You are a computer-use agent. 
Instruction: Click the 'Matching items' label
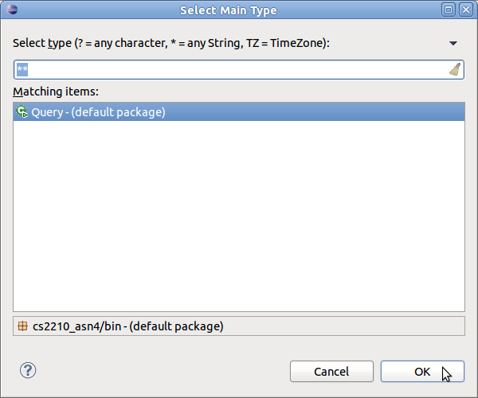(x=56, y=92)
